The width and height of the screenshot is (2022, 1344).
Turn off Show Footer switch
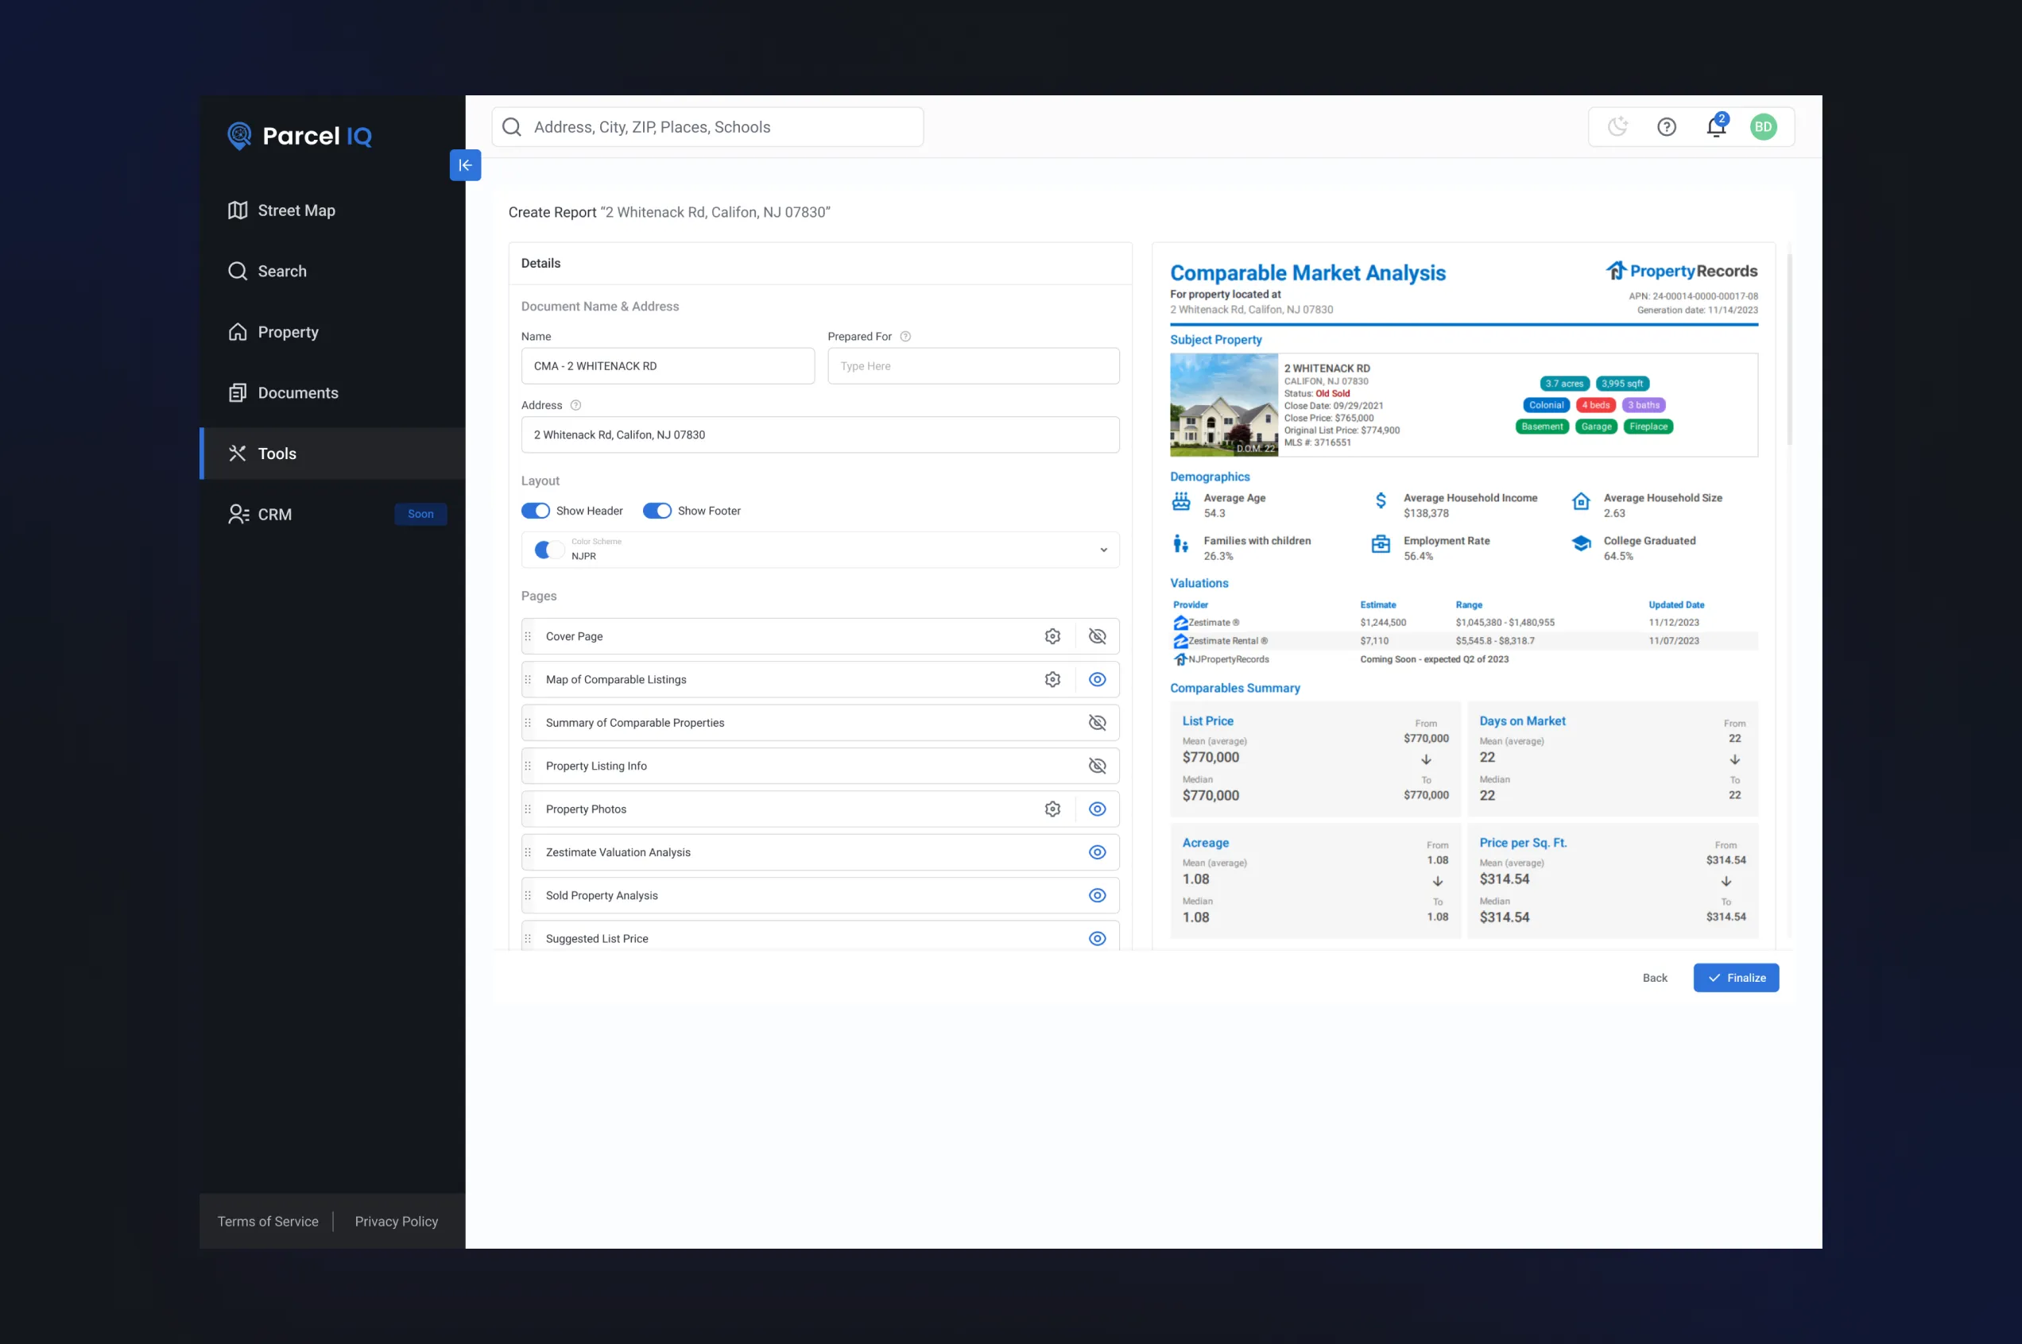658,511
